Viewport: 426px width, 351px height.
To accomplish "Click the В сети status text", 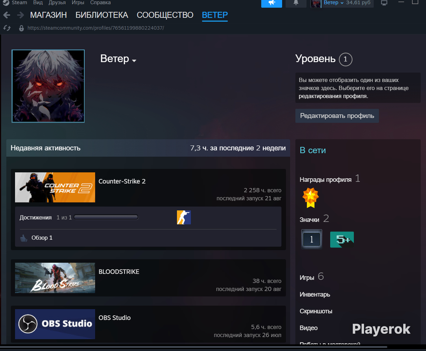I will [313, 151].
